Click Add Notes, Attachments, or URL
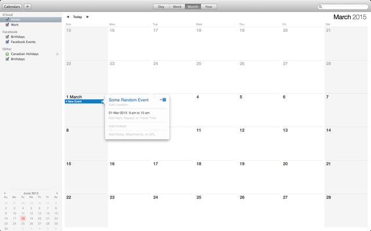Viewport: 371px width, 231px height. point(132,135)
